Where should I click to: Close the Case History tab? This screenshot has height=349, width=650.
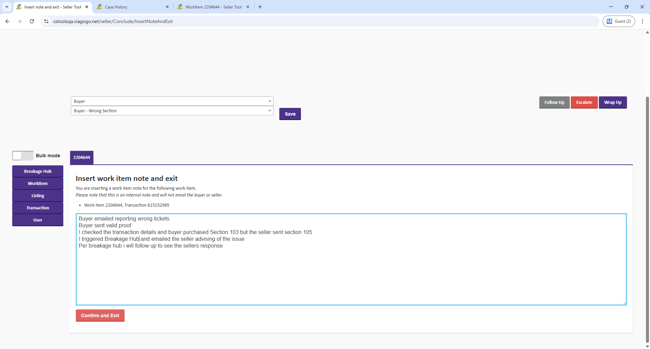(x=167, y=7)
